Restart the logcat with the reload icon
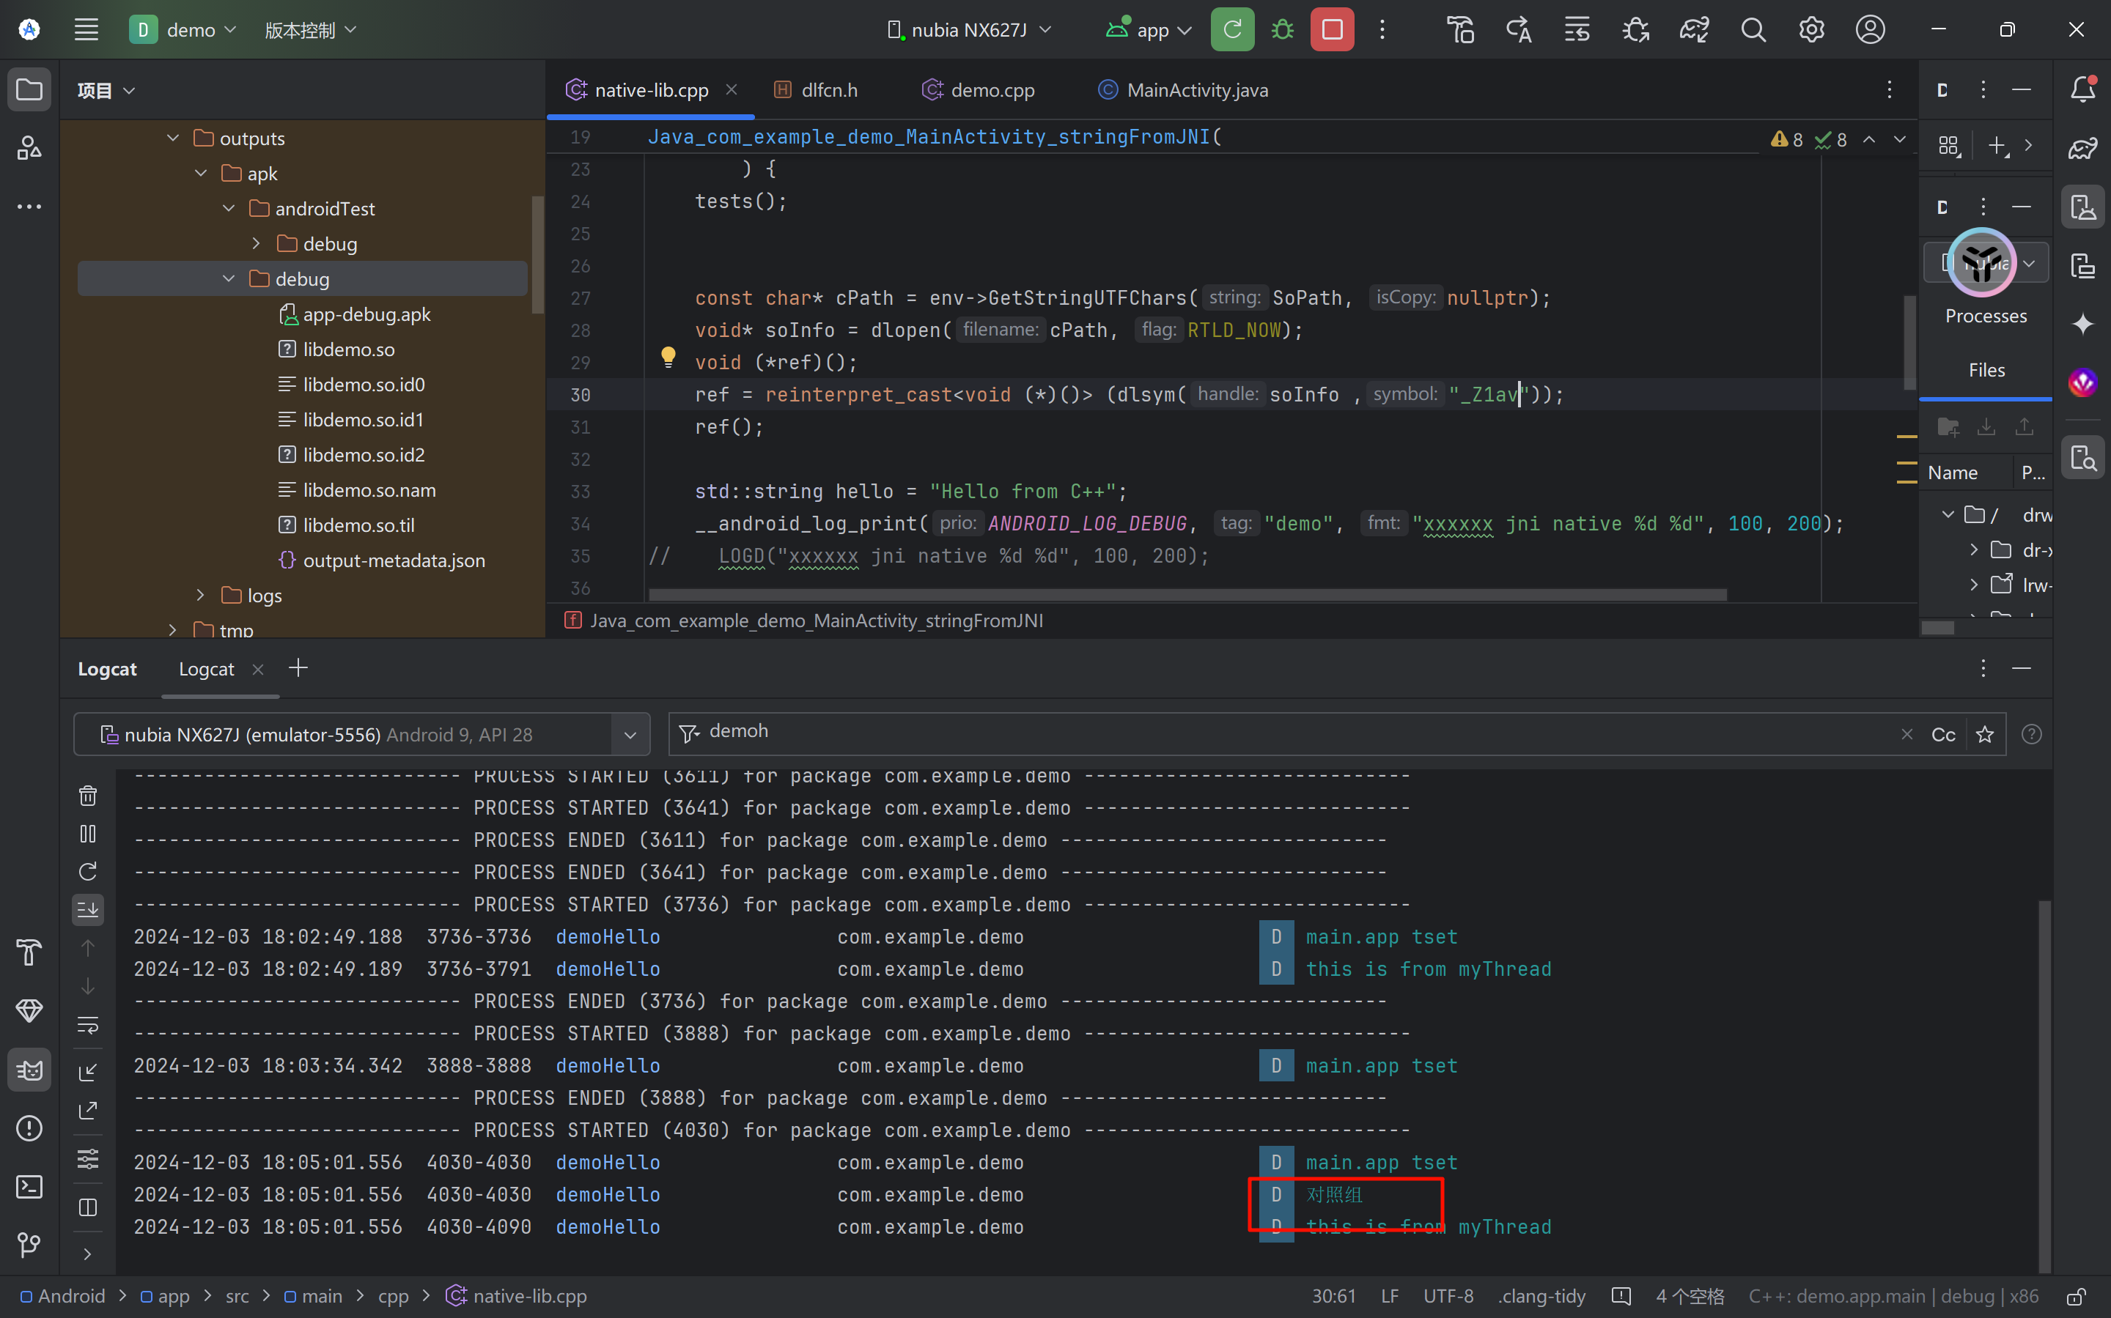 pyautogui.click(x=88, y=872)
